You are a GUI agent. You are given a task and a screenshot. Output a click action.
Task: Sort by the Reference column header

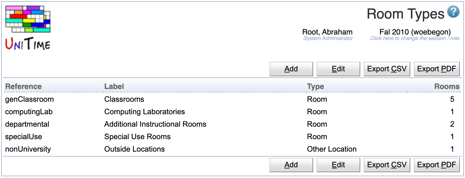[x=23, y=86]
